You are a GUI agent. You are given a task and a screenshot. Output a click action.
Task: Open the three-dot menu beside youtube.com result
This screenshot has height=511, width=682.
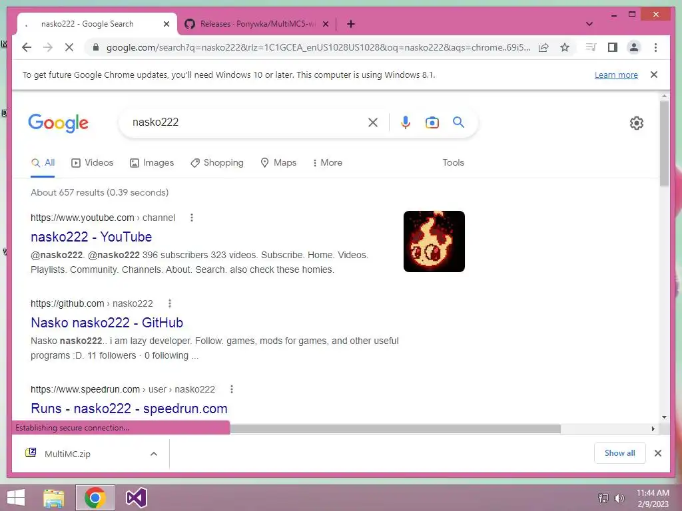[x=192, y=218]
